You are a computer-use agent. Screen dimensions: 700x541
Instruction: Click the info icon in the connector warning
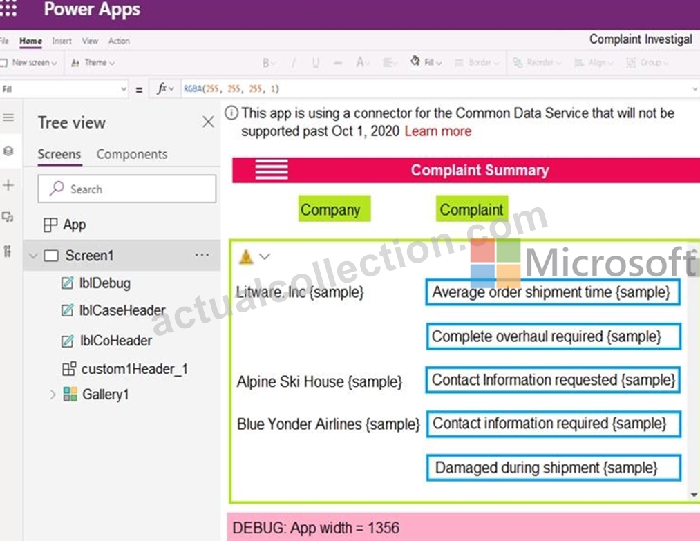pos(231,113)
